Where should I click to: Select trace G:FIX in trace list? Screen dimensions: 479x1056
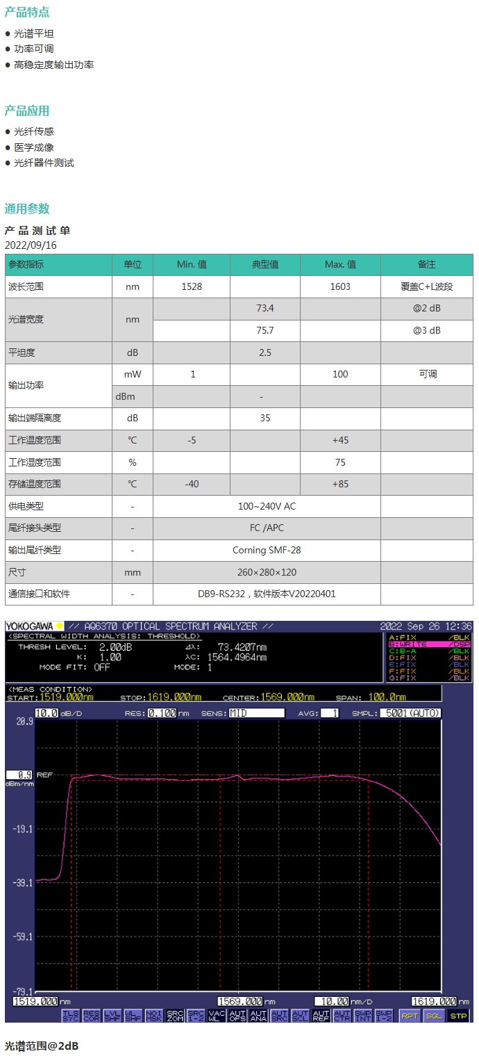pos(429,677)
